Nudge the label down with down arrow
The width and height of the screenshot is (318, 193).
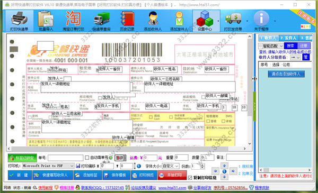pyautogui.click(x=224, y=177)
